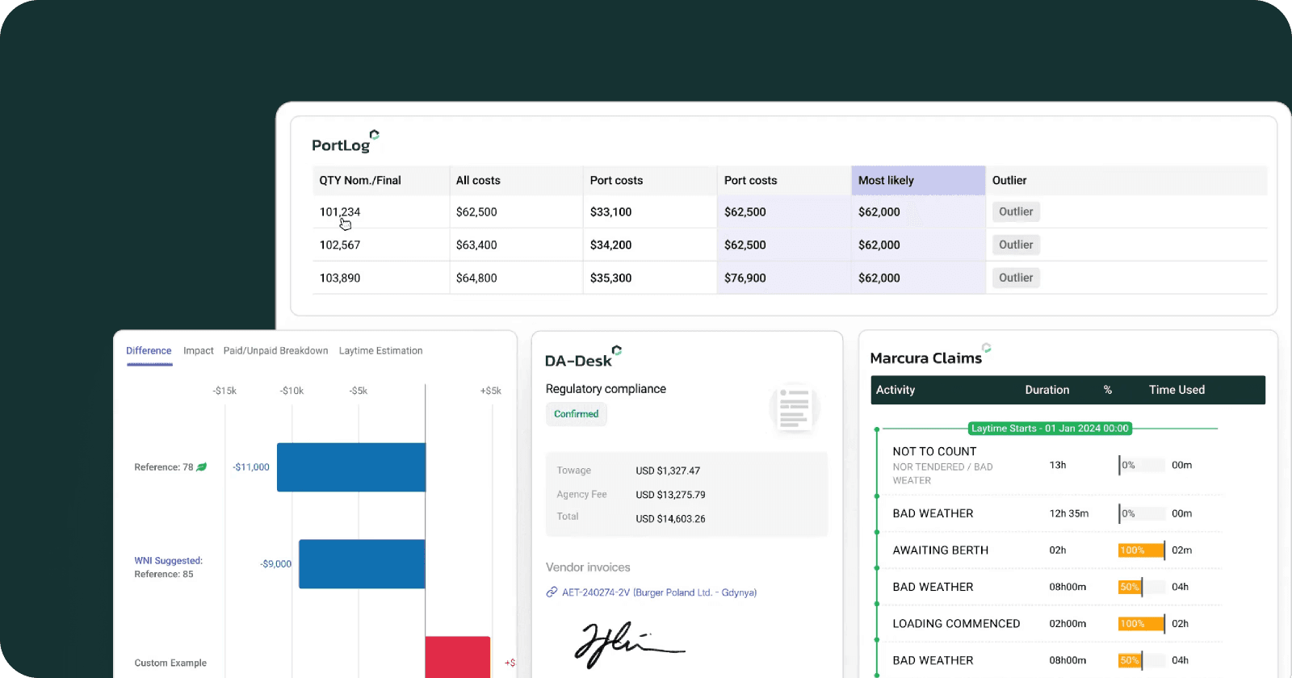The width and height of the screenshot is (1292, 678).
Task: Open the Paid/Unpaid Breakdown tab
Action: click(275, 350)
